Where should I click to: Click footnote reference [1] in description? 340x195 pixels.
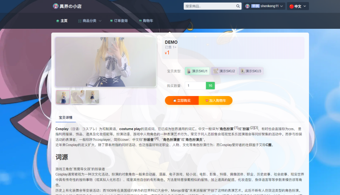click(236, 128)
